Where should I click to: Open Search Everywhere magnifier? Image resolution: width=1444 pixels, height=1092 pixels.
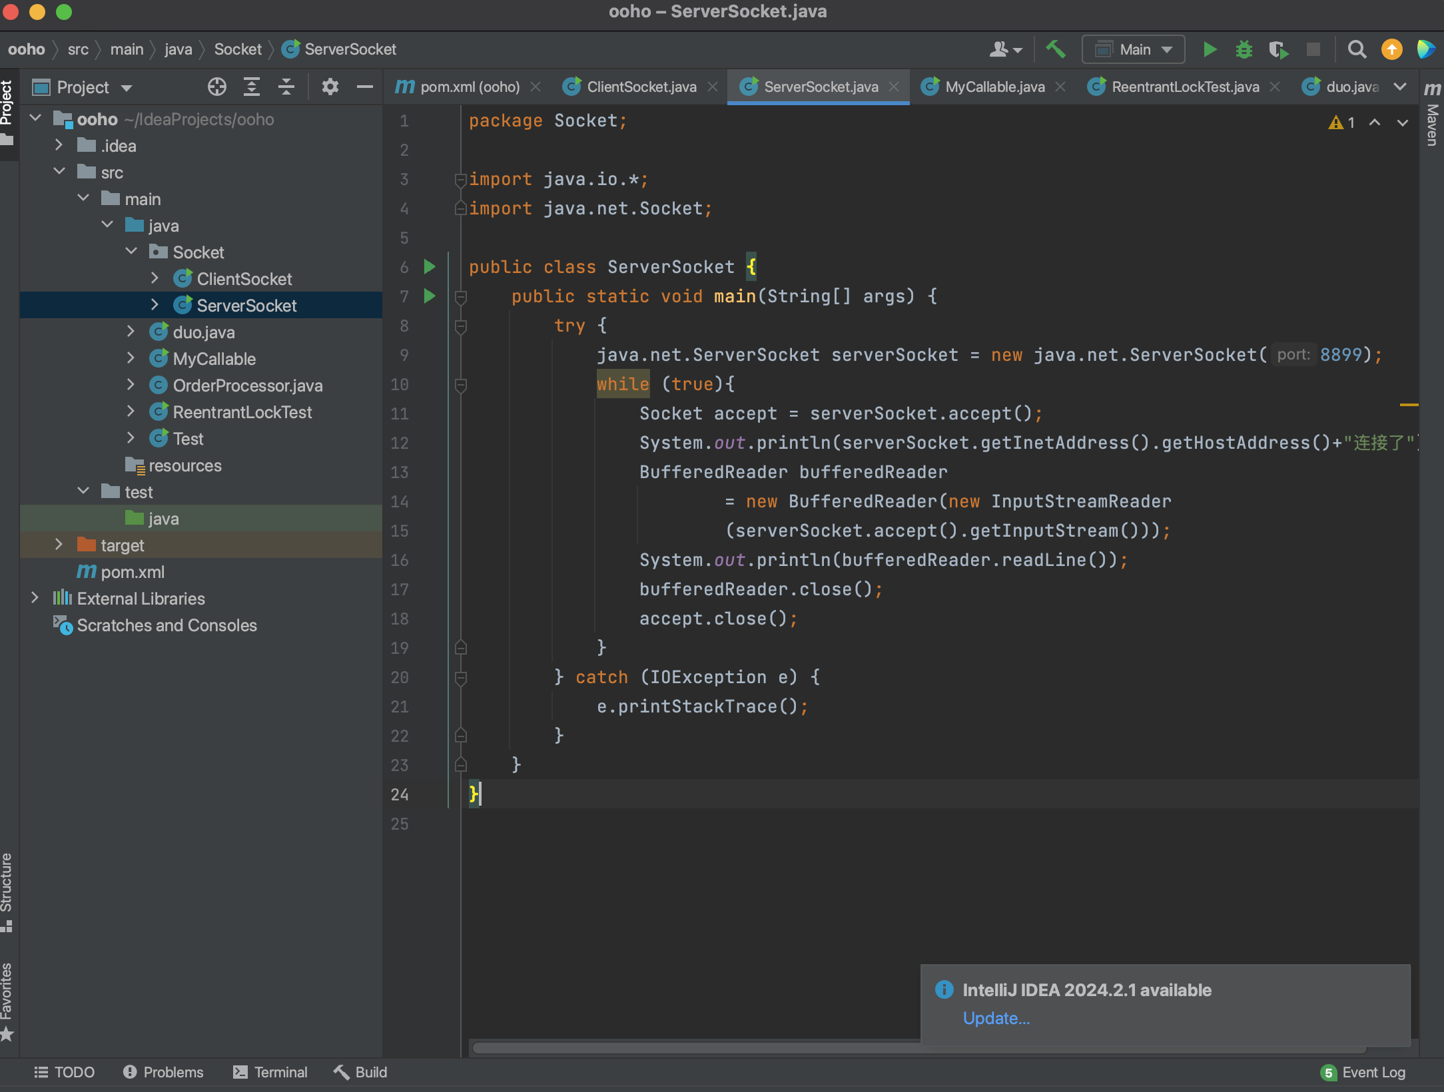click(x=1357, y=49)
